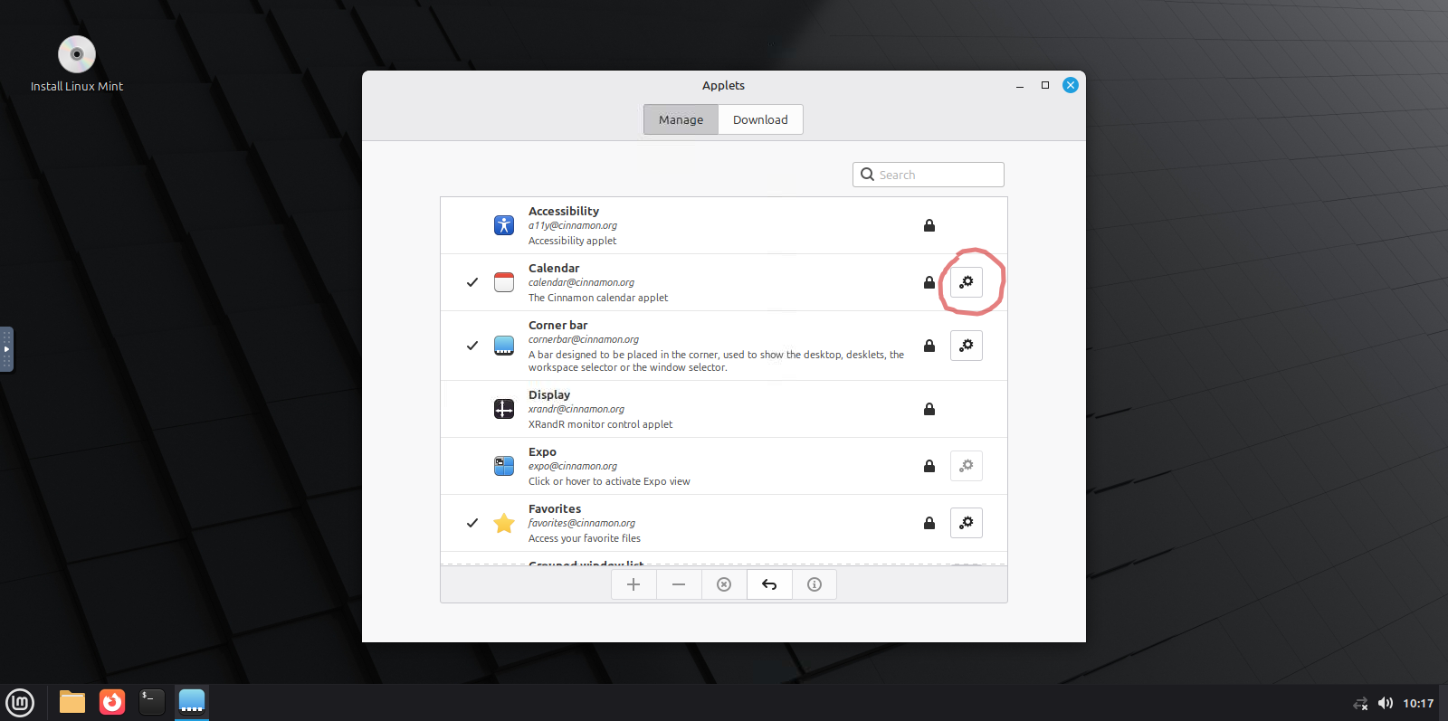Open the network status tray icon
This screenshot has height=721, width=1448.
tap(1360, 703)
